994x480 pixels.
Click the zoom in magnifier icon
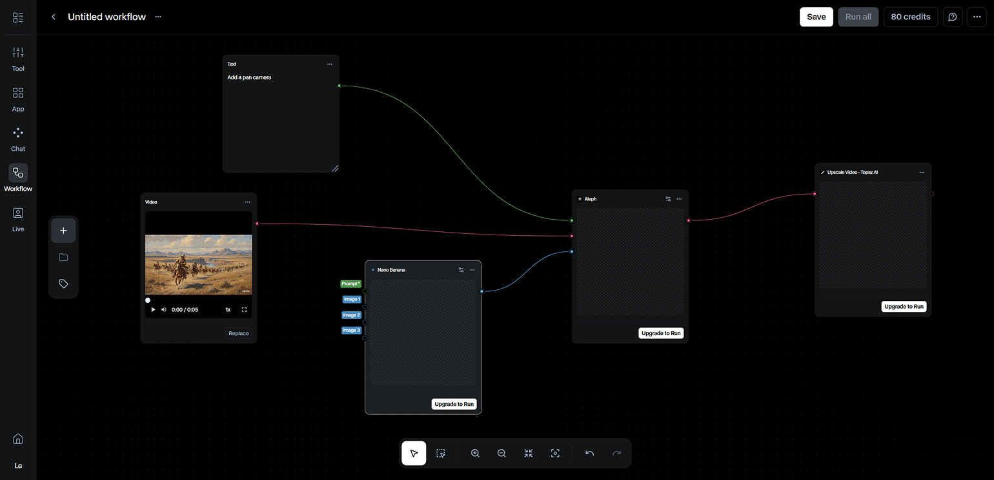click(475, 453)
